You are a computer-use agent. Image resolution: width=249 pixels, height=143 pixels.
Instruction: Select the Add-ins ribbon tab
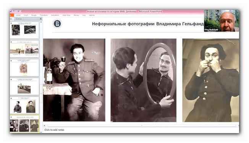92,15
